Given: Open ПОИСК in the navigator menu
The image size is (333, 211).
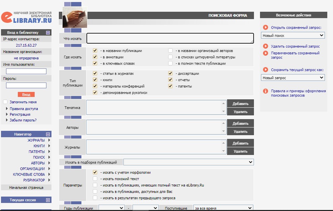Looking at the screenshot, I should coord(39,157).
